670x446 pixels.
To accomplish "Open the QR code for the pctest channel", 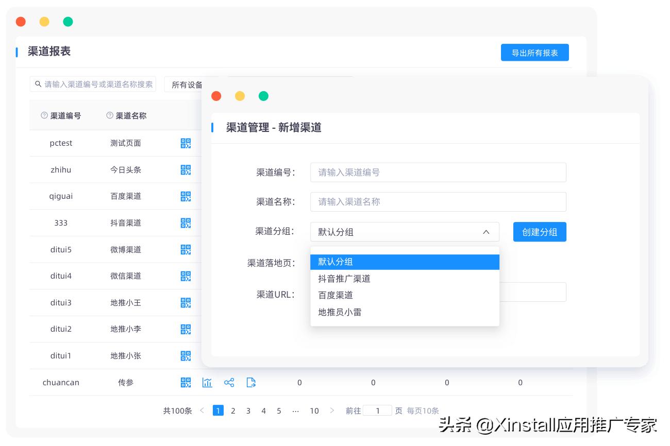I will (x=186, y=143).
